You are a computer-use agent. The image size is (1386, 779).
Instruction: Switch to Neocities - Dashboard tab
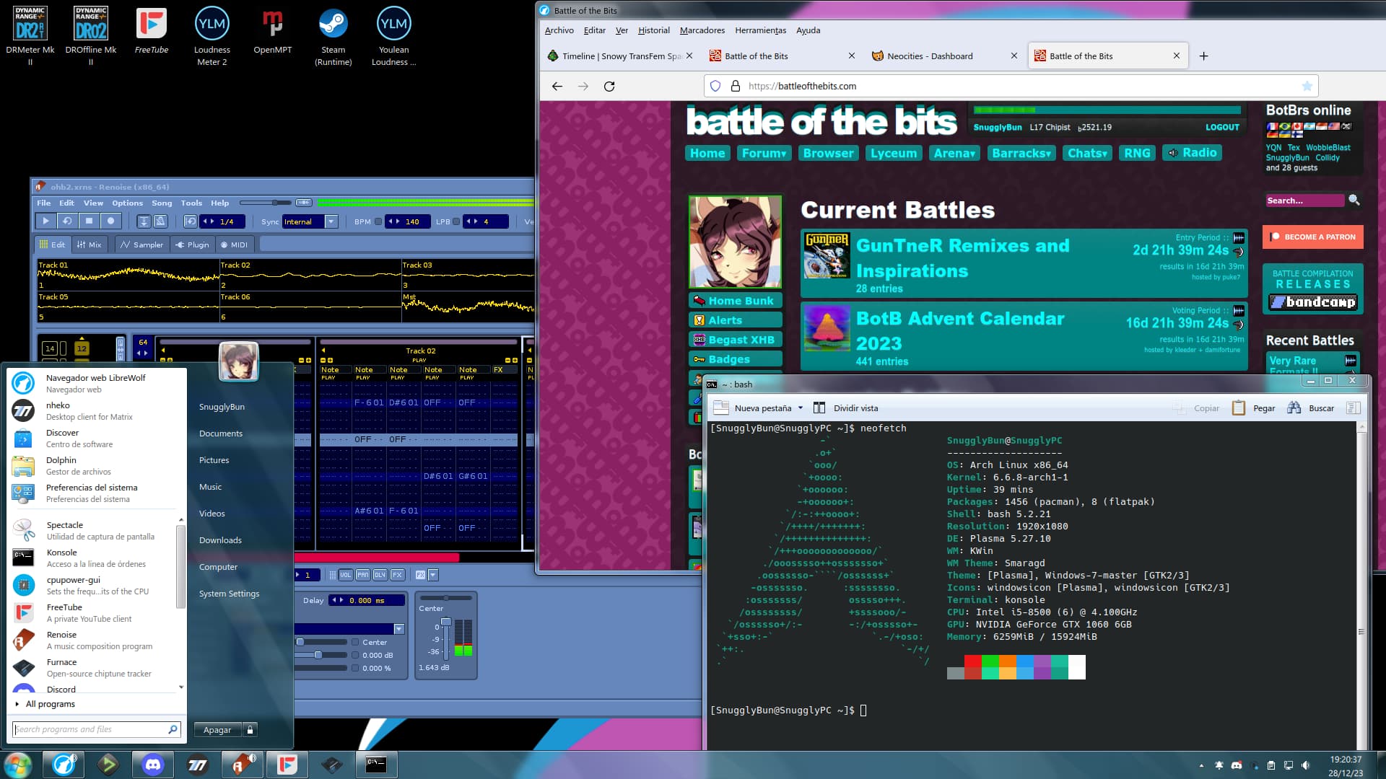pos(930,56)
